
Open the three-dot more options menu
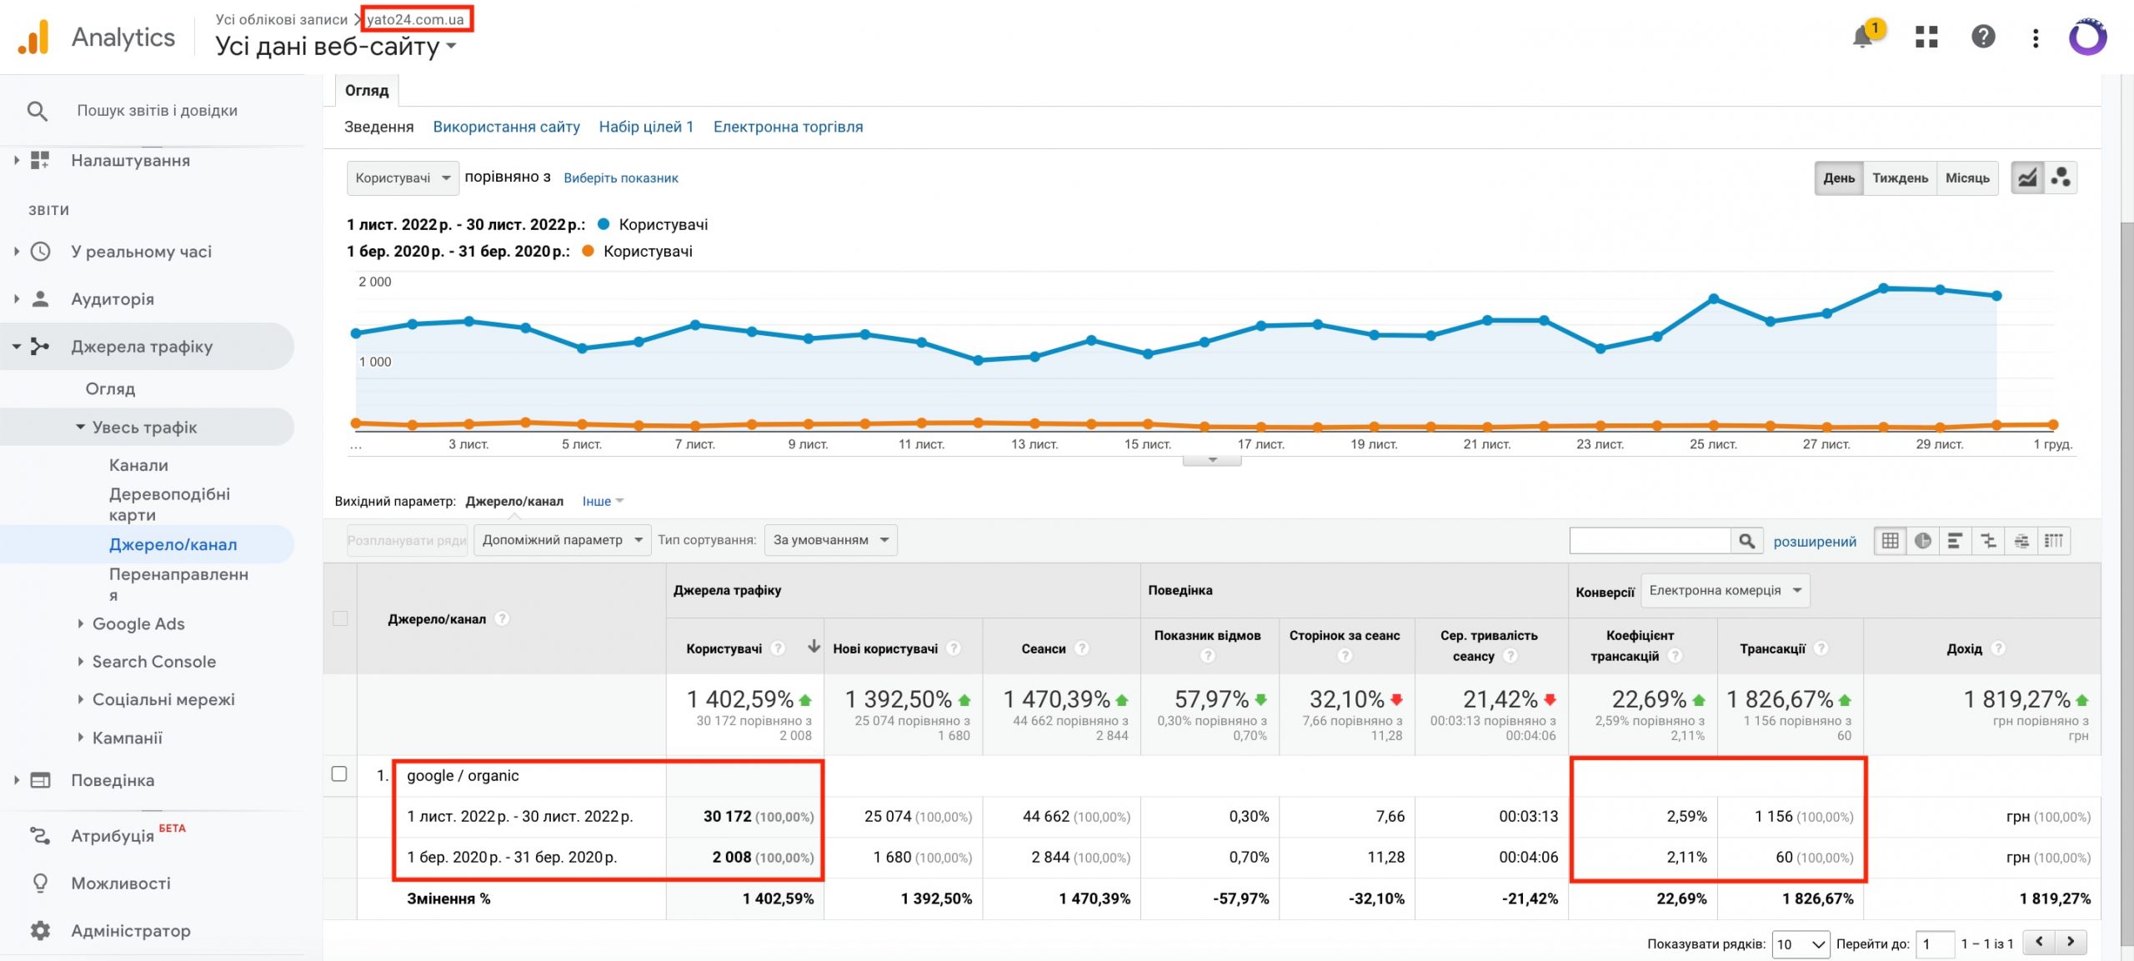[2036, 38]
